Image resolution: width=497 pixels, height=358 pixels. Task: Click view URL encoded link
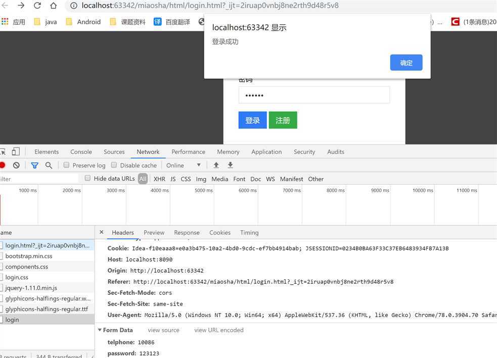(x=219, y=330)
